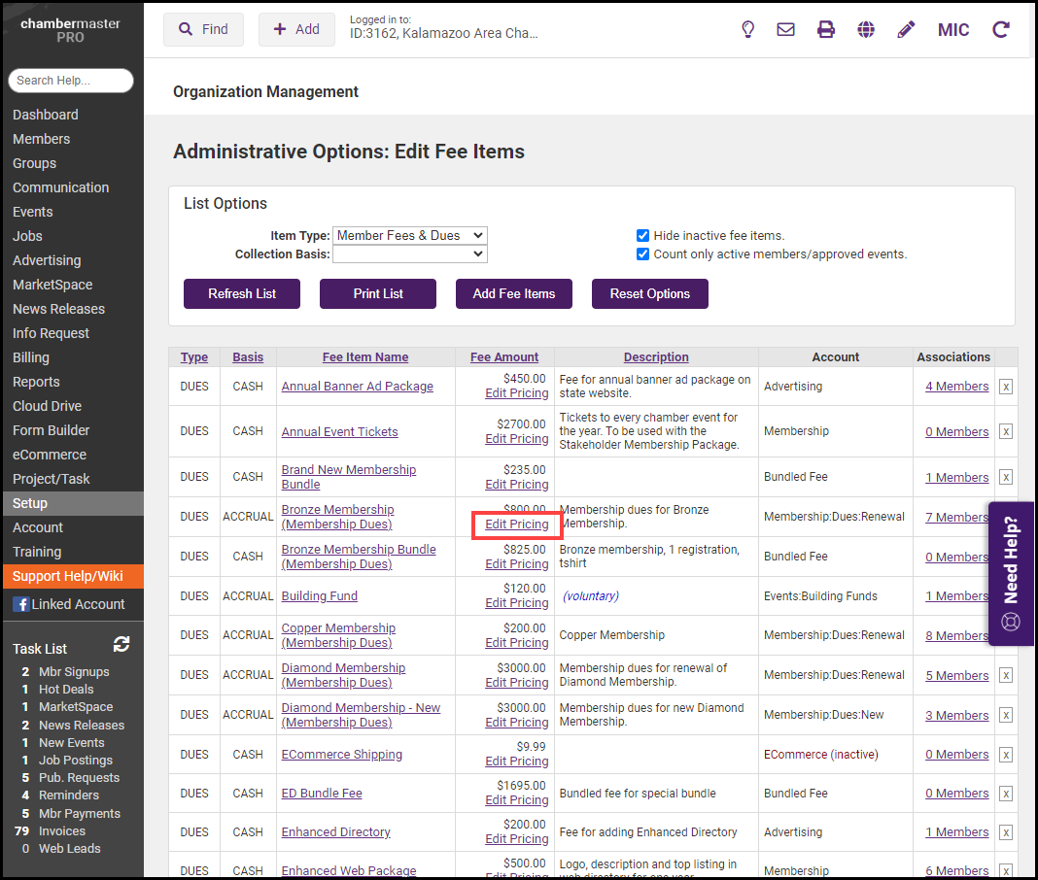Delete Annual Banner Ad Package with X icon
The width and height of the screenshot is (1038, 880).
[x=1006, y=387]
